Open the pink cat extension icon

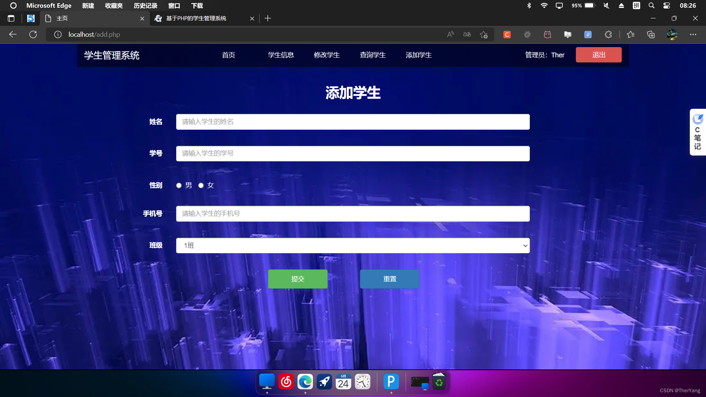[548, 35]
